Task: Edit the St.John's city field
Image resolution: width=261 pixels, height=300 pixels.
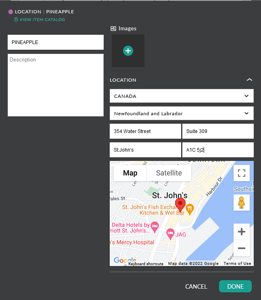Action: point(145,150)
